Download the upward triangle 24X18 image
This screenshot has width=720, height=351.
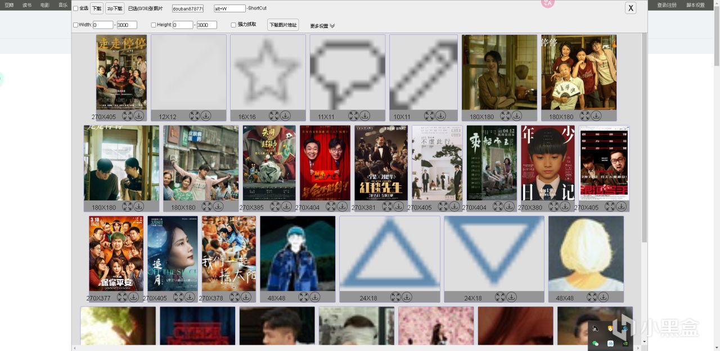[407, 297]
